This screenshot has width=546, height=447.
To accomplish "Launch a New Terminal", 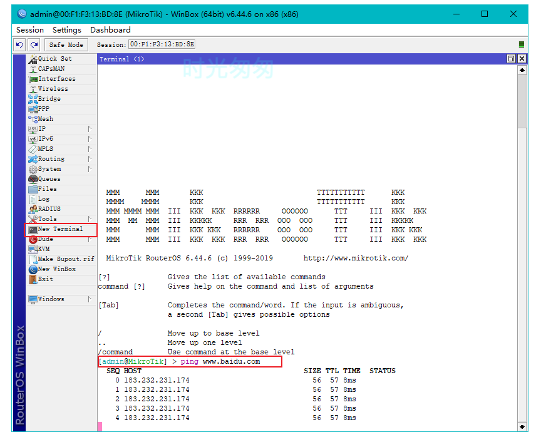I will [61, 229].
